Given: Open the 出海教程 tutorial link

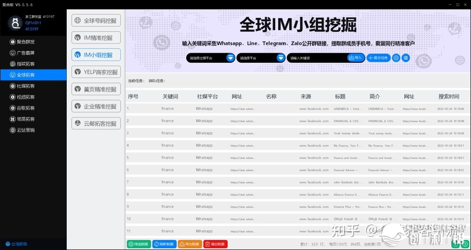Looking at the screenshot, I should point(16,244).
